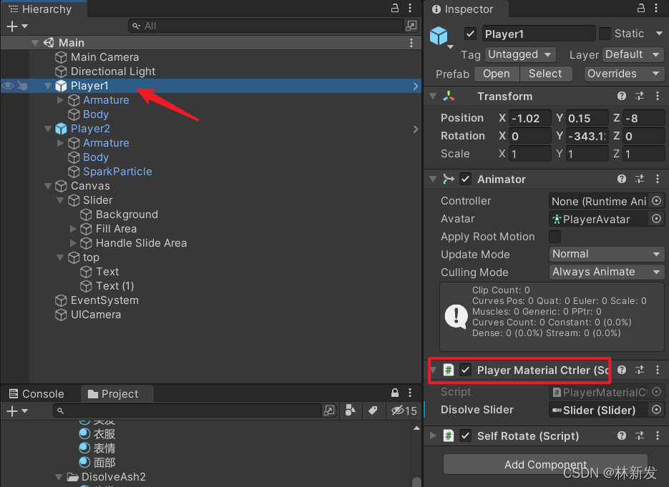Toggle Player1 scene visibility eye

click(8, 86)
